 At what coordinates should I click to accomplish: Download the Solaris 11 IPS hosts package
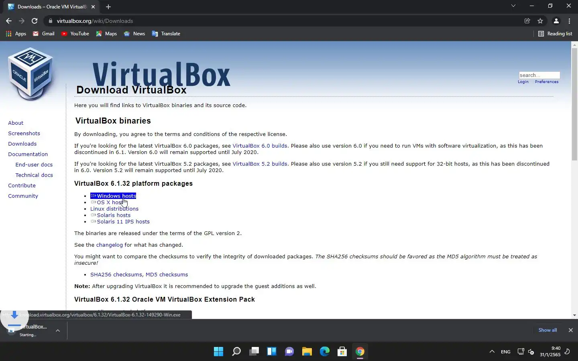[120, 221]
